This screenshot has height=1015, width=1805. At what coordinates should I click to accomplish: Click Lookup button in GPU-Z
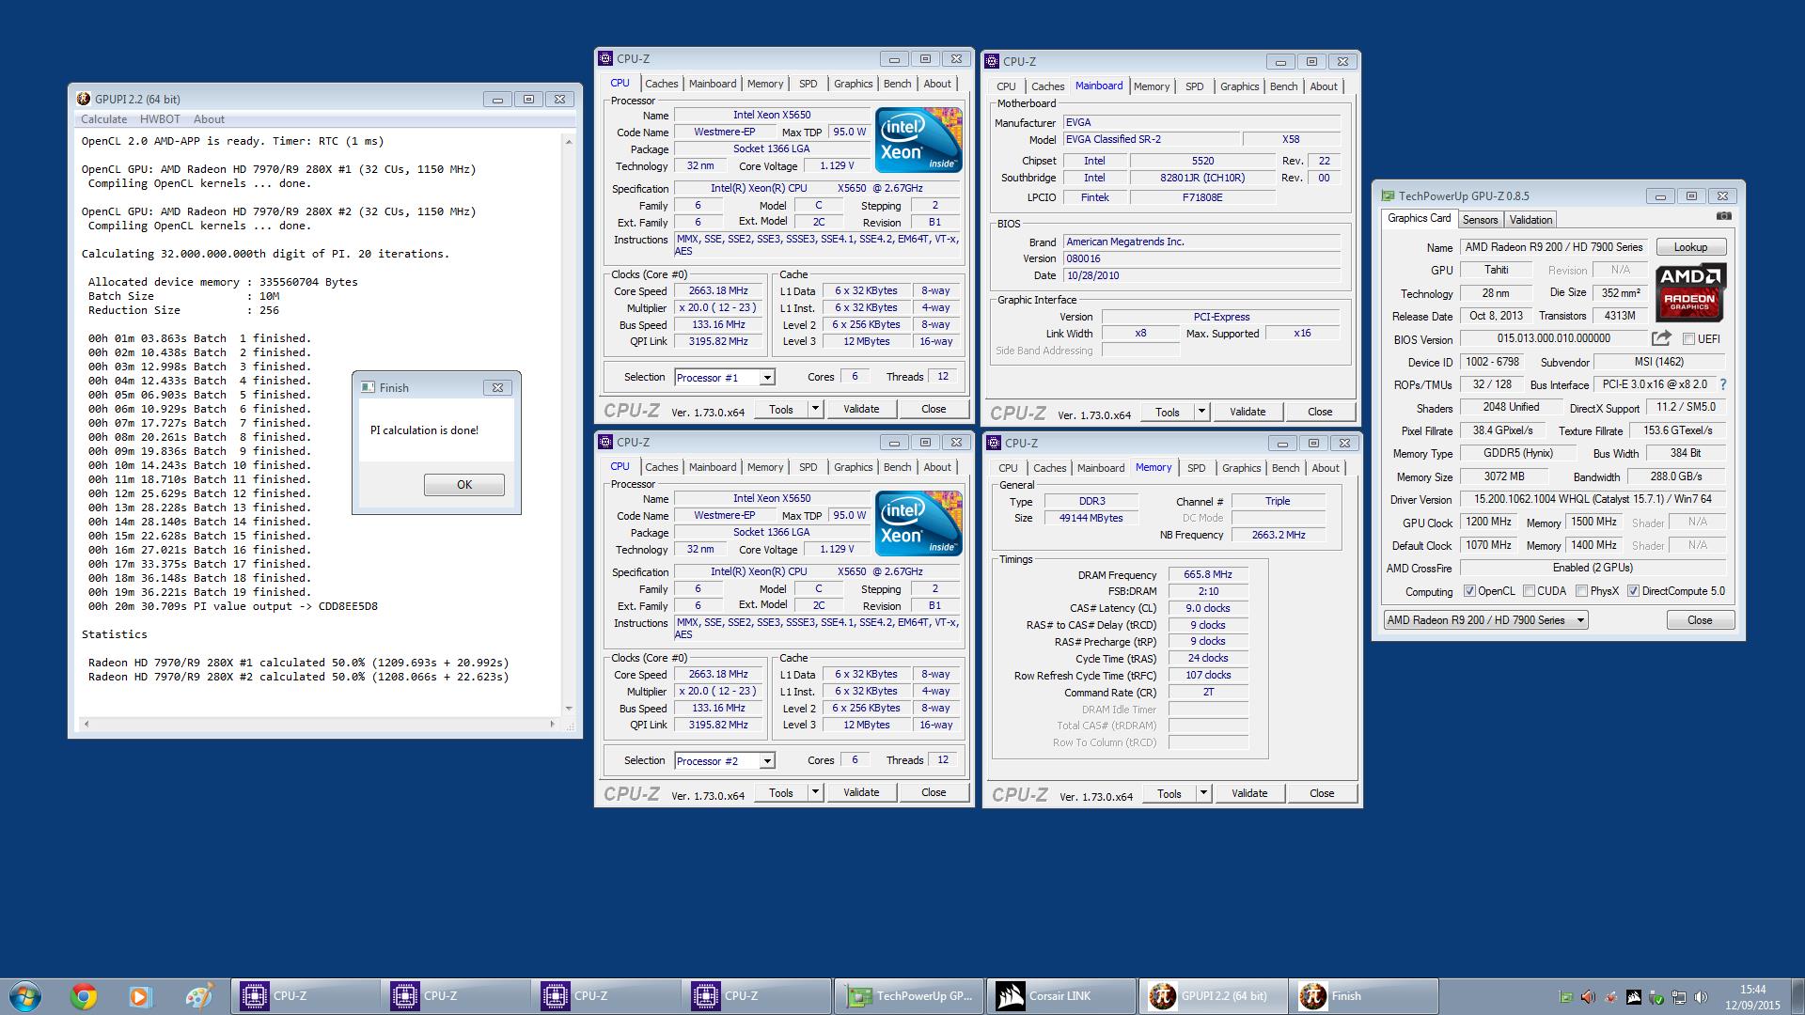[1690, 247]
